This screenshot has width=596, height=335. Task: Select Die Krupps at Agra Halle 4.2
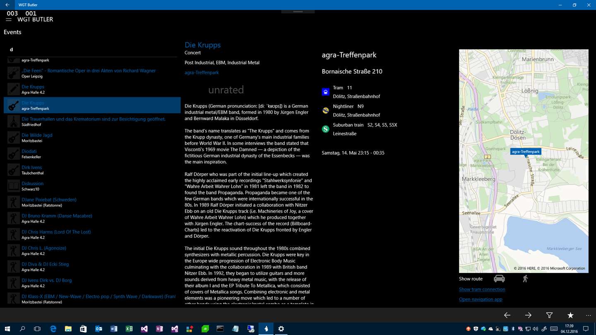click(x=92, y=89)
